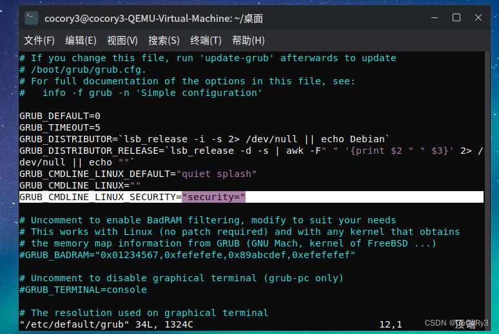Open the 编辑(E) menu
The image size is (499, 334).
pos(81,41)
